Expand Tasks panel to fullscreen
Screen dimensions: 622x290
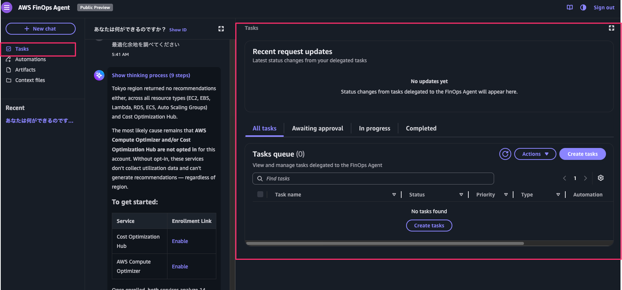612,28
